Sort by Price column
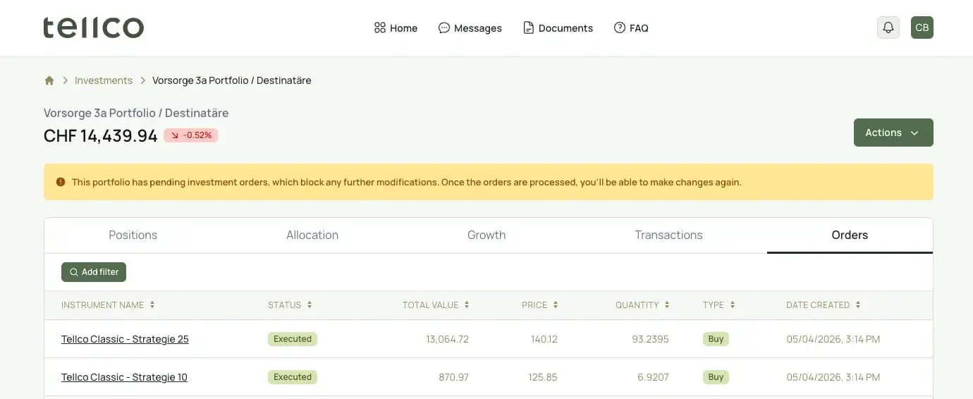This screenshot has width=973, height=399. (x=540, y=305)
